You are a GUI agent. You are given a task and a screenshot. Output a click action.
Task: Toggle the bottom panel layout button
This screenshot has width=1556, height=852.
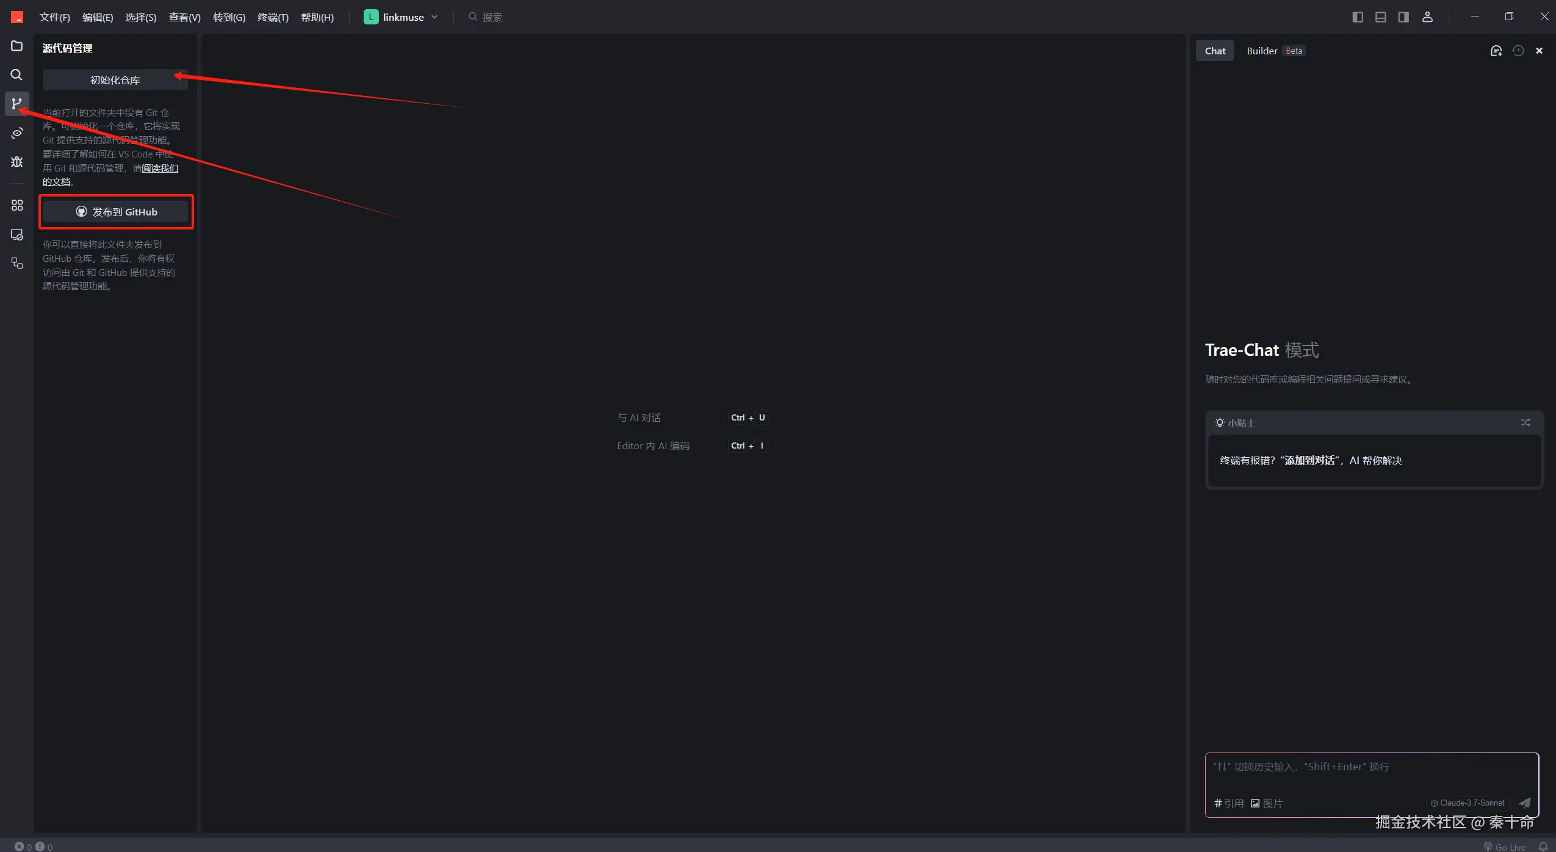point(1380,17)
